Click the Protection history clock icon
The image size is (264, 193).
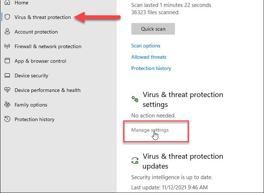(7, 119)
